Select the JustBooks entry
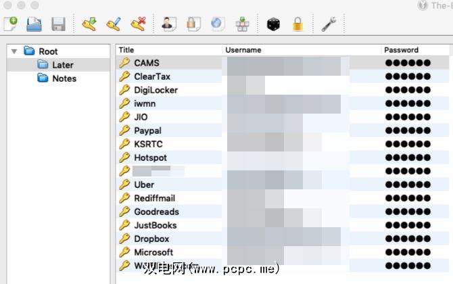The width and height of the screenshot is (453, 284). pyautogui.click(x=283, y=225)
